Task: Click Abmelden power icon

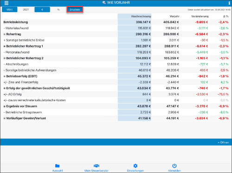Action: click(x=174, y=166)
